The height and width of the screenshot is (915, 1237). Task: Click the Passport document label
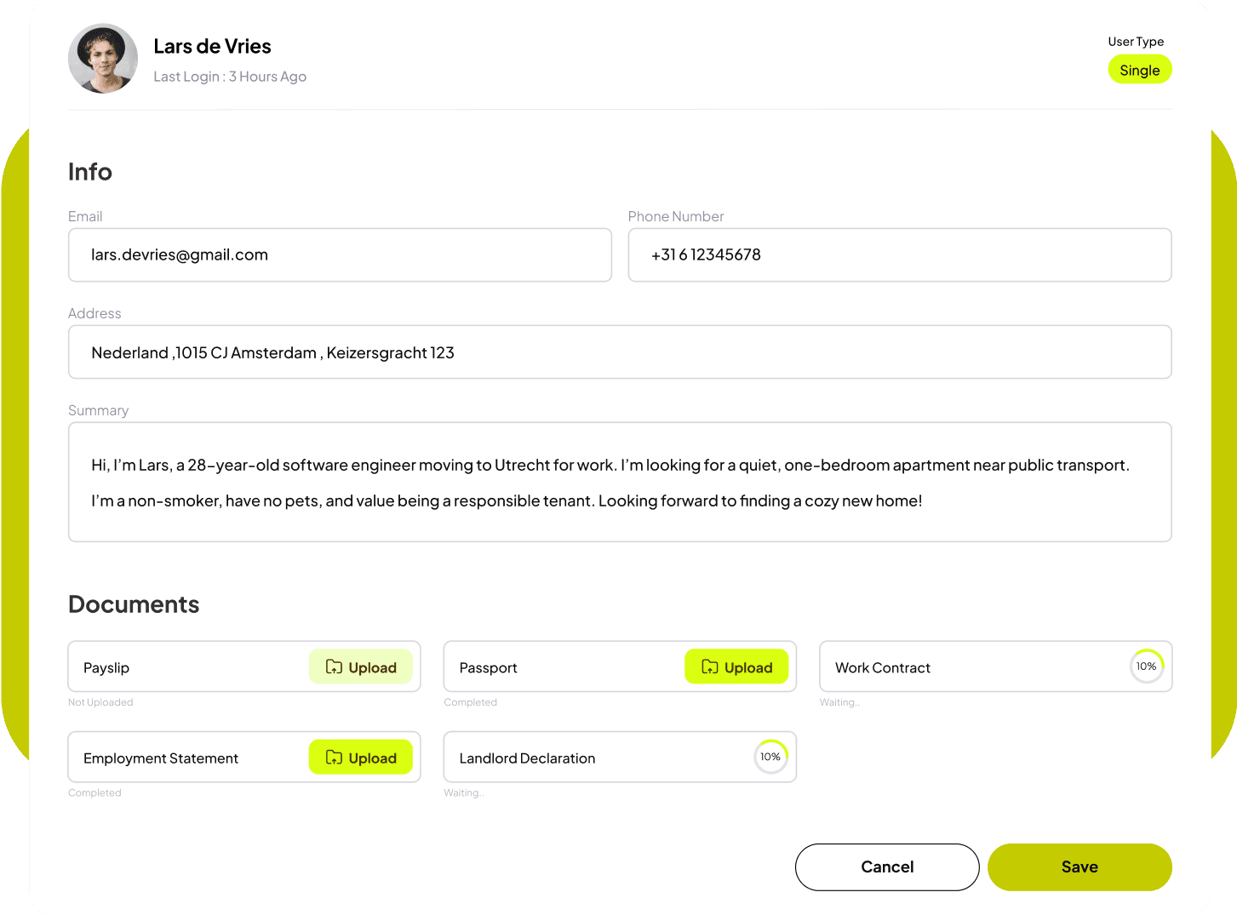point(489,668)
